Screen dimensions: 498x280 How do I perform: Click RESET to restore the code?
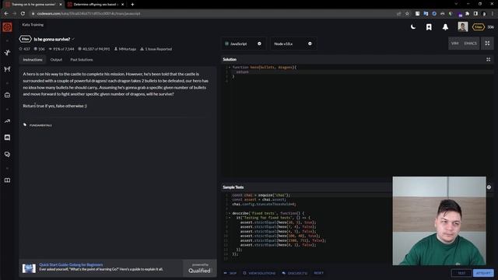318,273
